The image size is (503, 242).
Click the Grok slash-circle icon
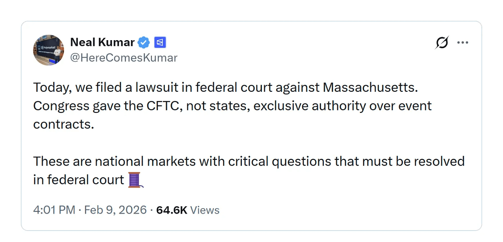[x=442, y=43]
